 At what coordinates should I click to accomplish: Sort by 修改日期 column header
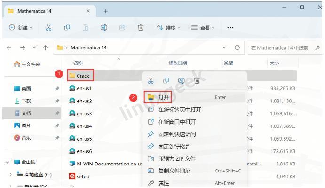[178, 63]
